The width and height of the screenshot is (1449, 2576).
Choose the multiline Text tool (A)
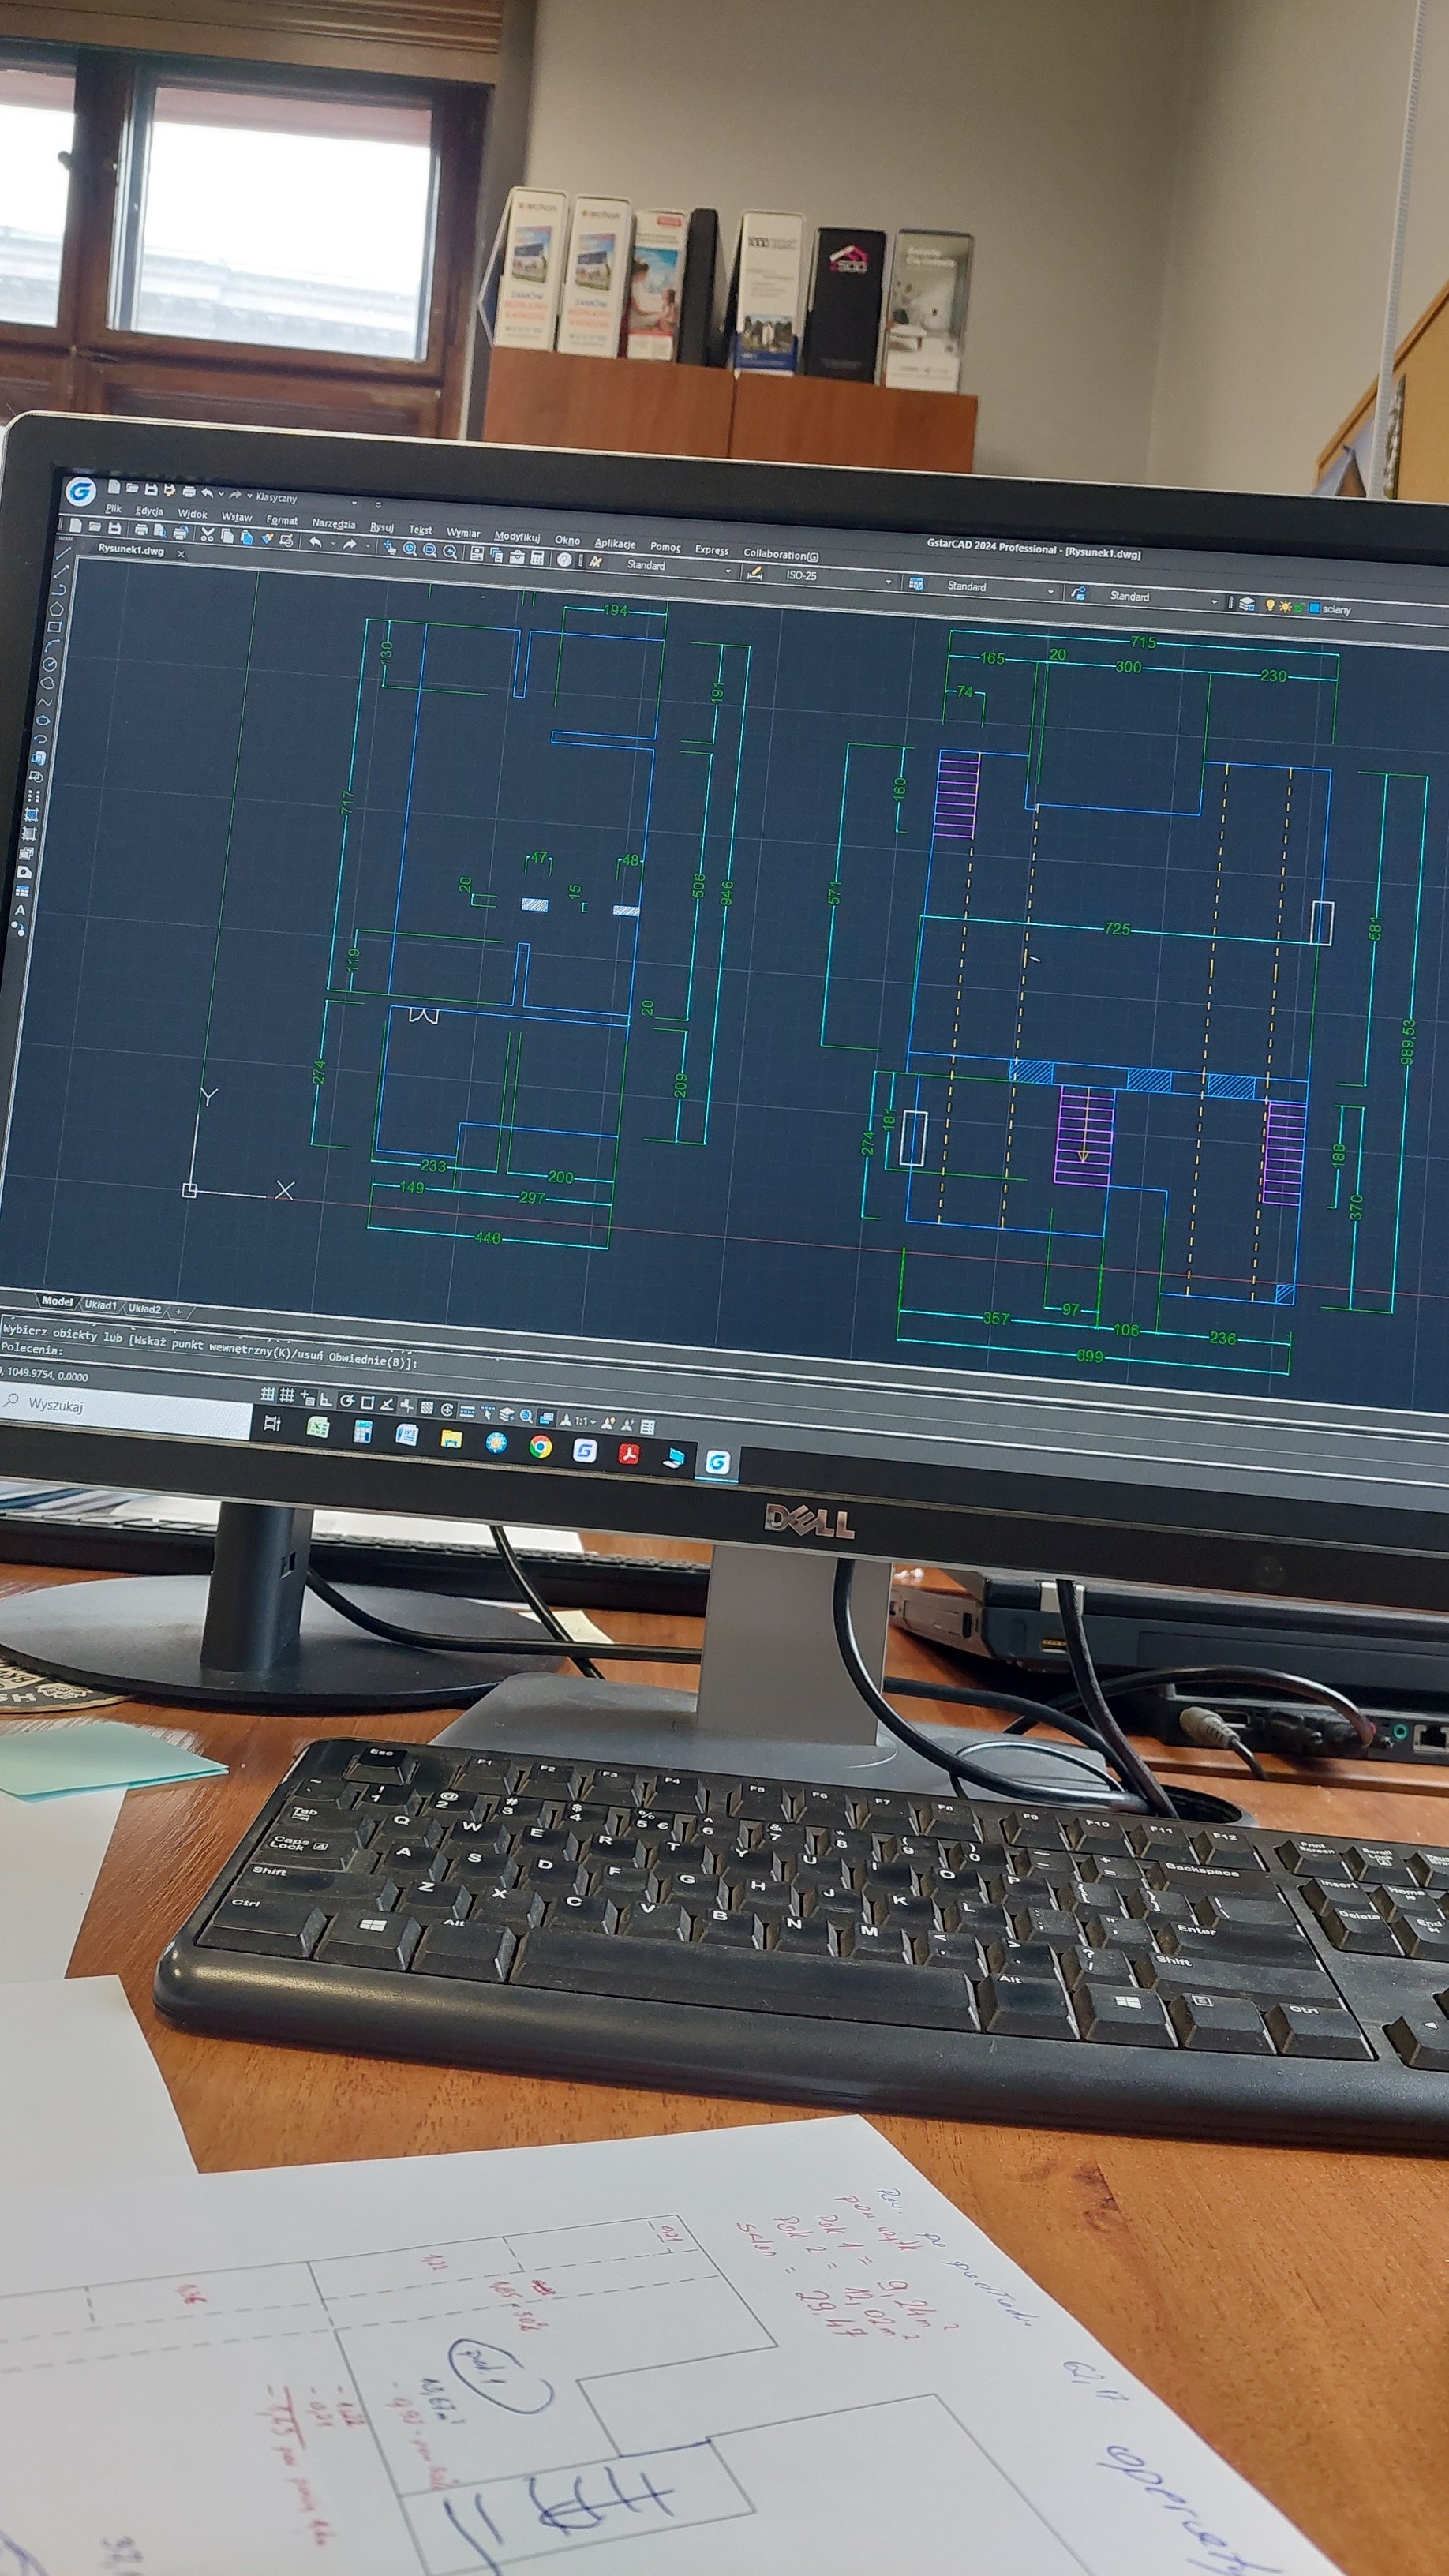point(20,910)
